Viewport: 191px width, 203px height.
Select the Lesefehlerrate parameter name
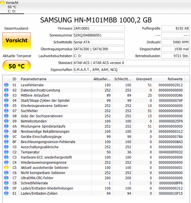click(32, 85)
